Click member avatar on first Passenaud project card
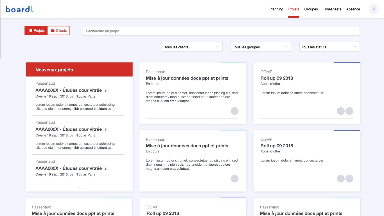The width and height of the screenshot is (384, 216). pos(234,111)
